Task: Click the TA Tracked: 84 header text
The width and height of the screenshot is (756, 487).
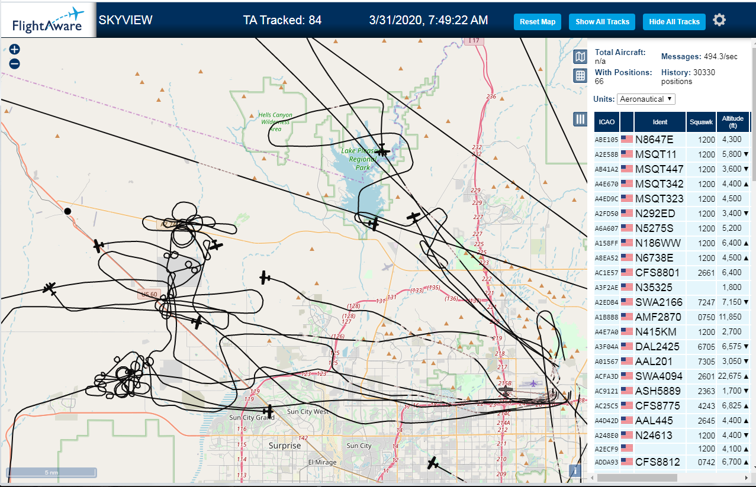Action: pyautogui.click(x=282, y=20)
